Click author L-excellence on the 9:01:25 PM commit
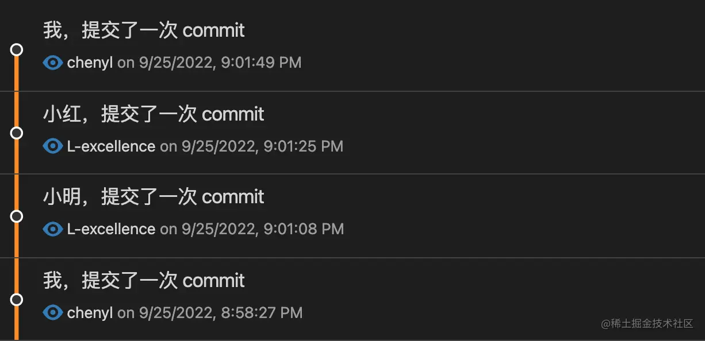705x341 pixels. [112, 146]
